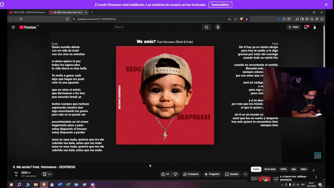Close the Me amás? tab
Image resolution: width=334 pixels, height=188 pixels.
tap(86, 12)
